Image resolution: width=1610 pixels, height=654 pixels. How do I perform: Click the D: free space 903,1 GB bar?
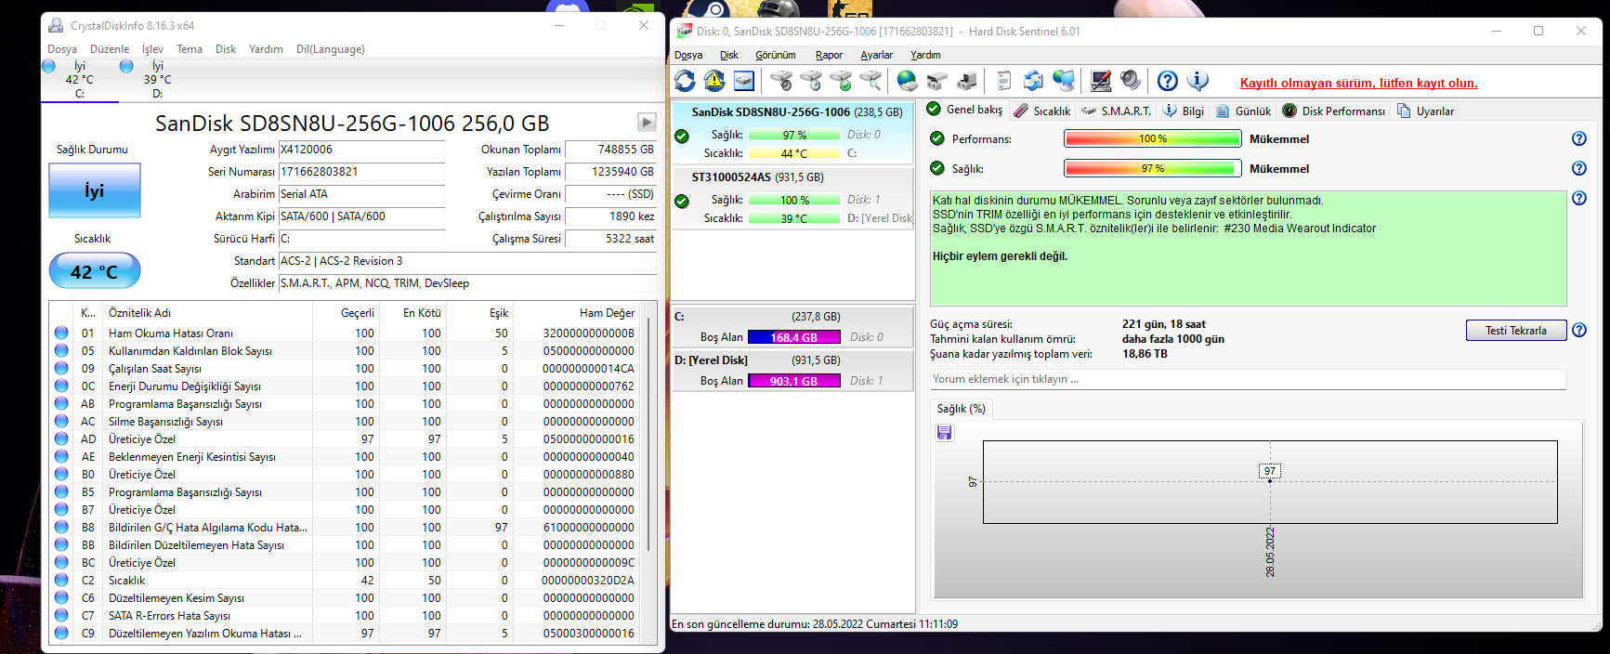click(x=793, y=381)
